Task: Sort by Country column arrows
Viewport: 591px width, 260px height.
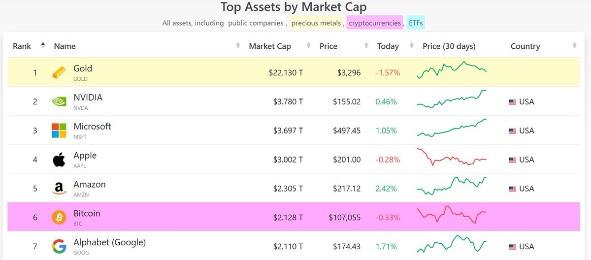Action: pos(574,46)
